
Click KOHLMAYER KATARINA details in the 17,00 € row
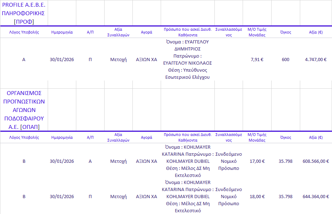click(x=188, y=161)
